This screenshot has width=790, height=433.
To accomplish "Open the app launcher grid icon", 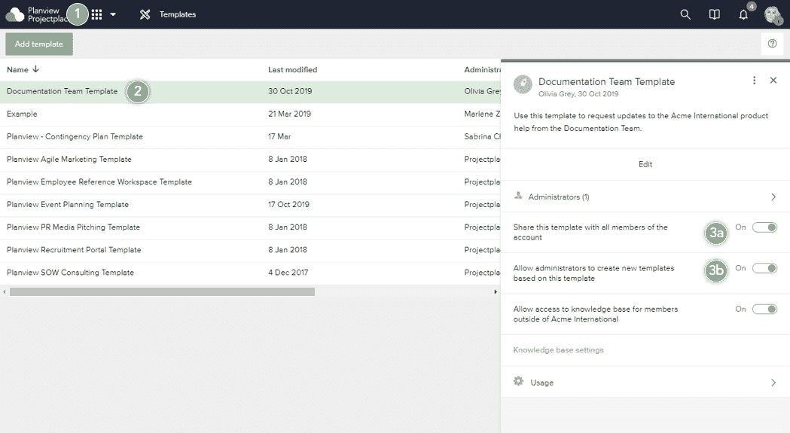I will [96, 14].
